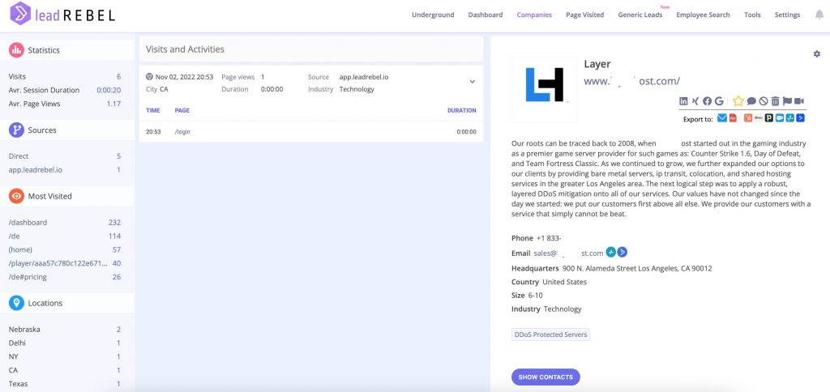Export to HubSpot orange icon
830x392 pixels.
click(748, 118)
